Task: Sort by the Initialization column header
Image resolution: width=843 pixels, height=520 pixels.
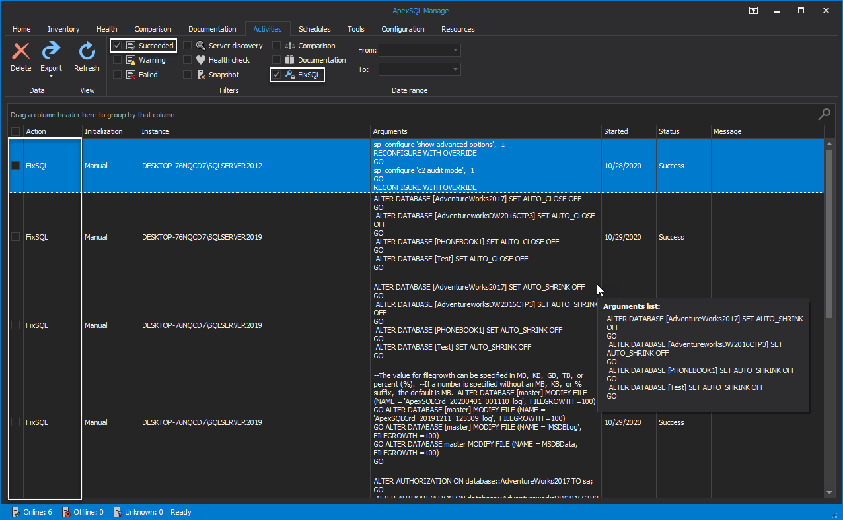Action: (110, 131)
